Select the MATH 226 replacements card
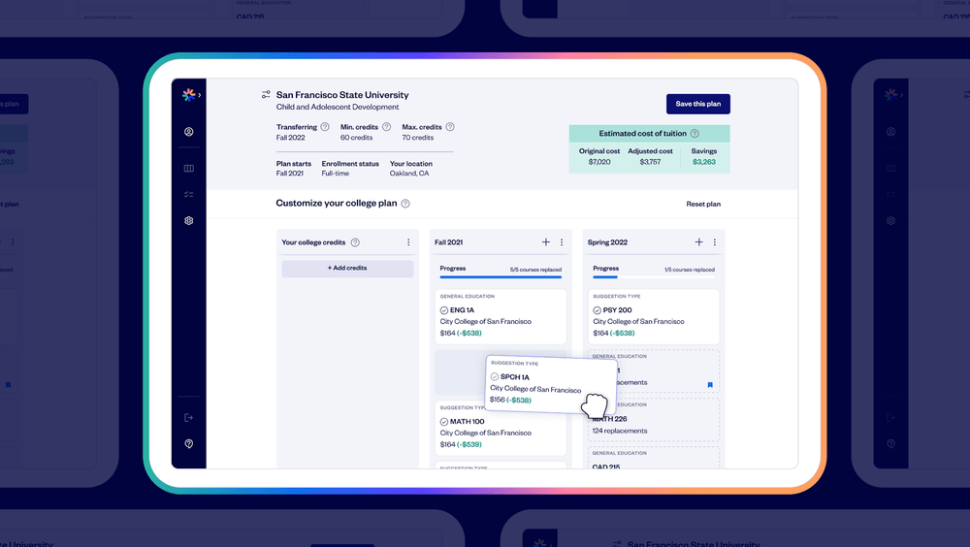 (653, 420)
